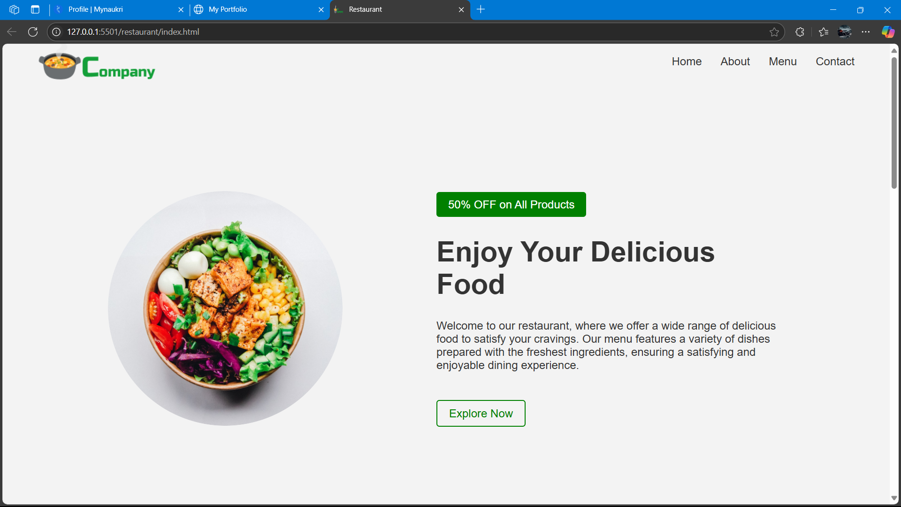Open the Copilot icon in toolbar
This screenshot has width=901, height=507.
click(x=888, y=32)
